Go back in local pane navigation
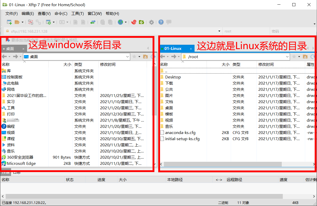 click(4, 57)
